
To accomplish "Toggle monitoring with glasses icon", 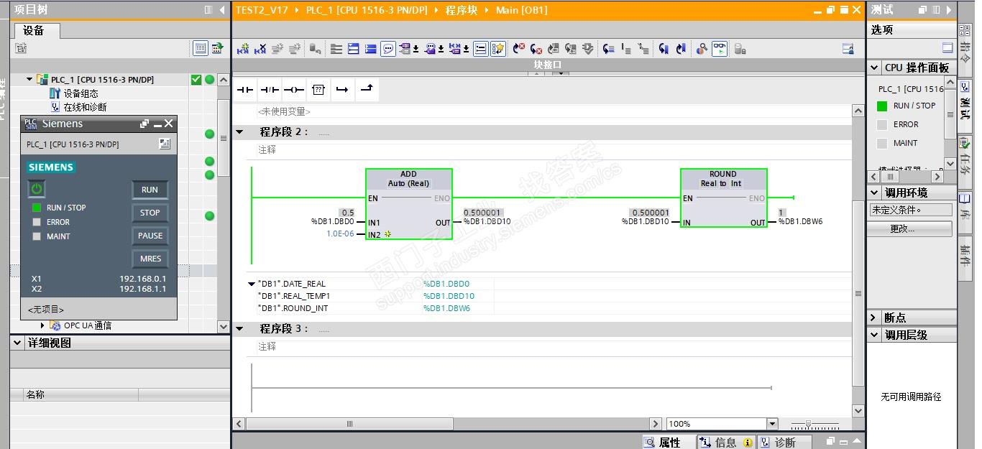I will (720, 49).
